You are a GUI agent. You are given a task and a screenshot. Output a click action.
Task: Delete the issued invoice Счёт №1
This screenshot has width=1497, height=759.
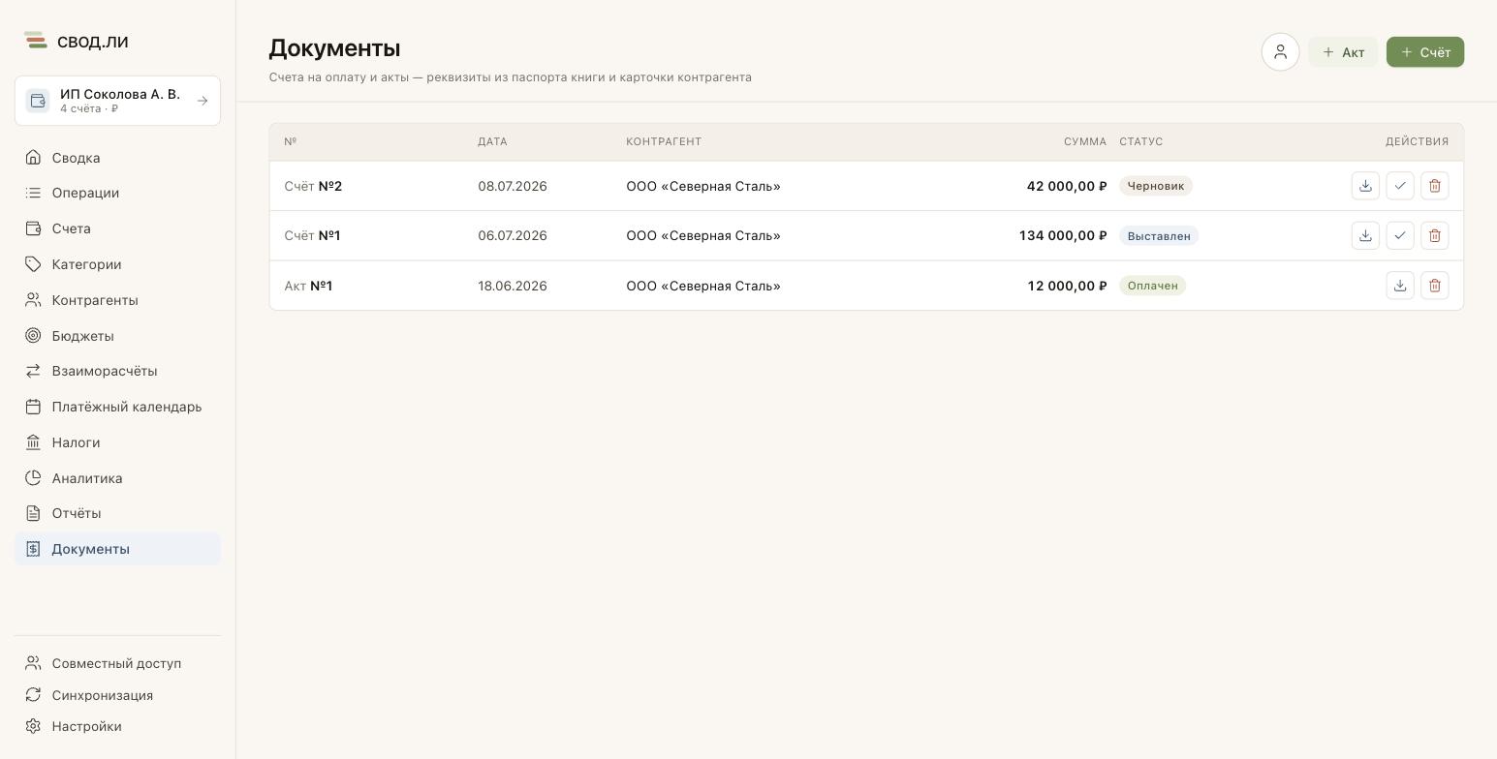(x=1435, y=235)
